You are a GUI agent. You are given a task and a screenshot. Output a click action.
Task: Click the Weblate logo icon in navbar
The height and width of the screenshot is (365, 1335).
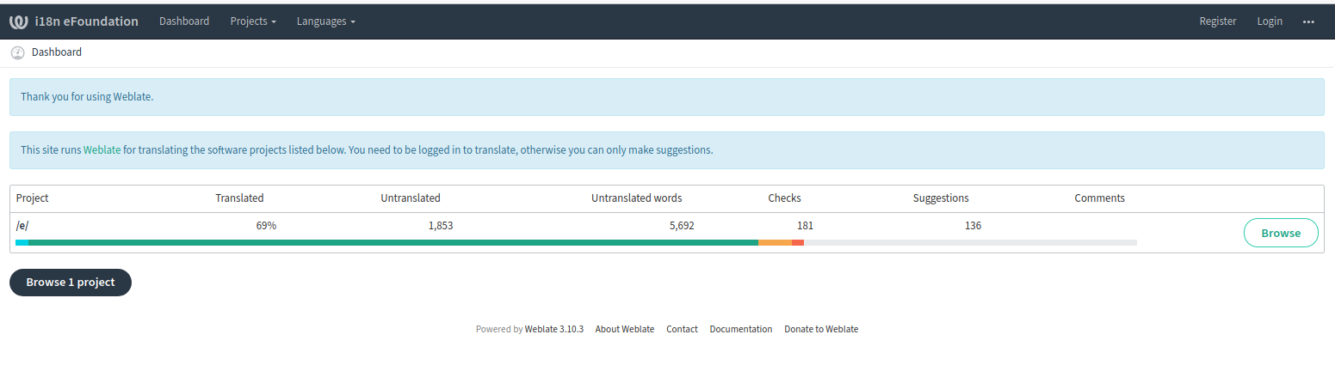(19, 21)
